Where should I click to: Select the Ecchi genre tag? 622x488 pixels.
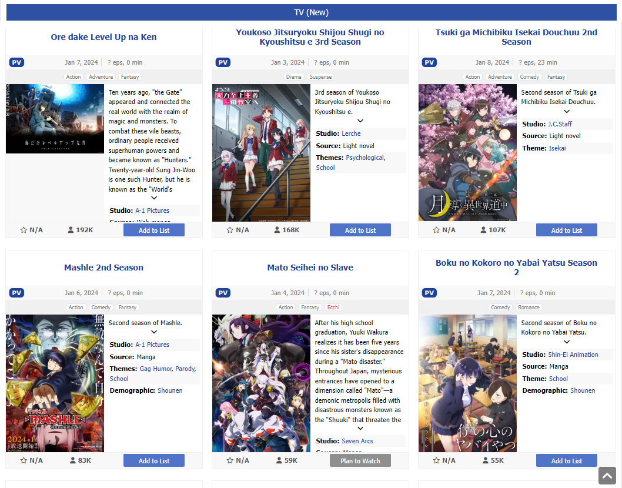pos(333,307)
